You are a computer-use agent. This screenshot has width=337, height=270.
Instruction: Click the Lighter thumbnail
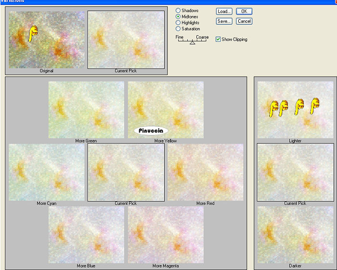pyautogui.click(x=295, y=110)
